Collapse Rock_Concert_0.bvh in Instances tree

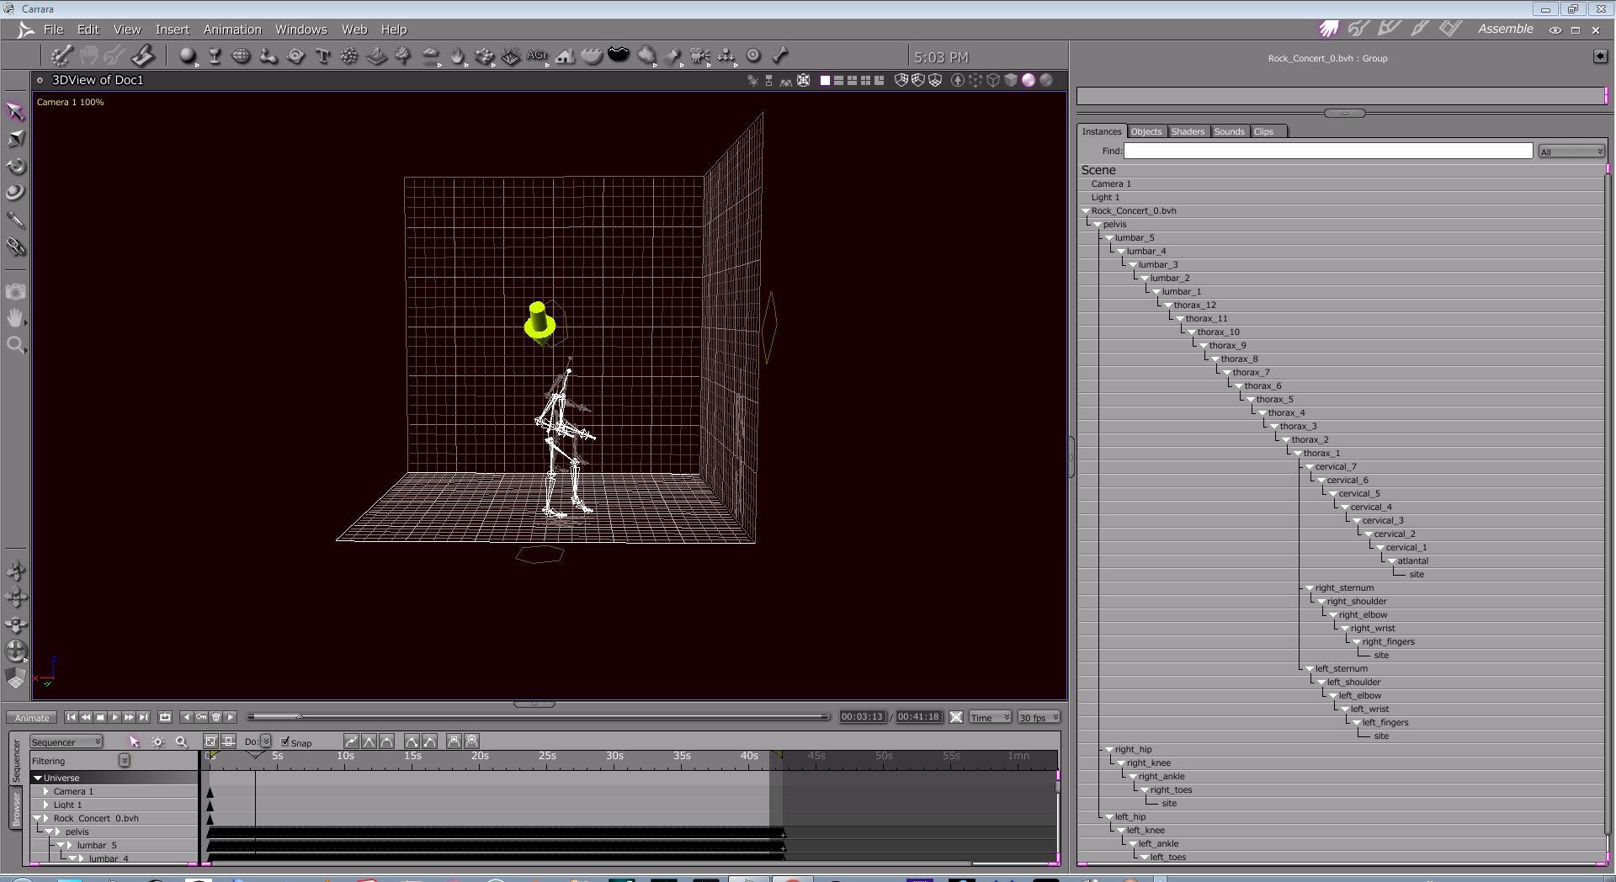pos(1086,211)
